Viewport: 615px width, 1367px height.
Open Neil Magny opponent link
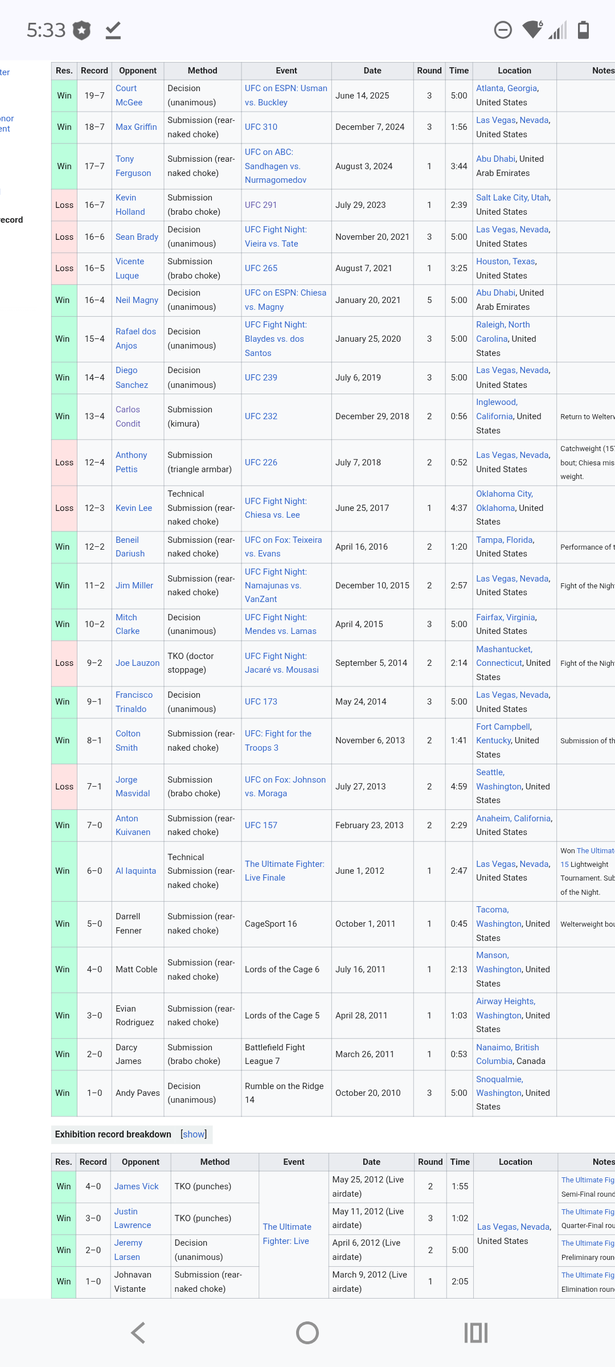pos(137,300)
